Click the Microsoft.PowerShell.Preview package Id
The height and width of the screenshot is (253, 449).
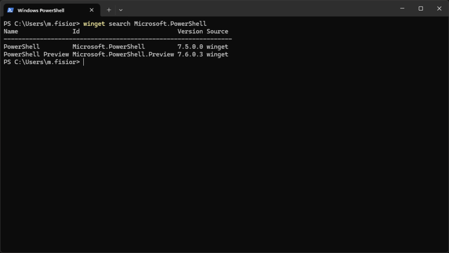(x=123, y=54)
